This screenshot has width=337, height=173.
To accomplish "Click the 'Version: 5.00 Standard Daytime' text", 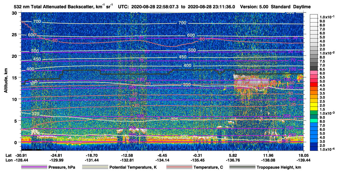I will click(275, 7).
